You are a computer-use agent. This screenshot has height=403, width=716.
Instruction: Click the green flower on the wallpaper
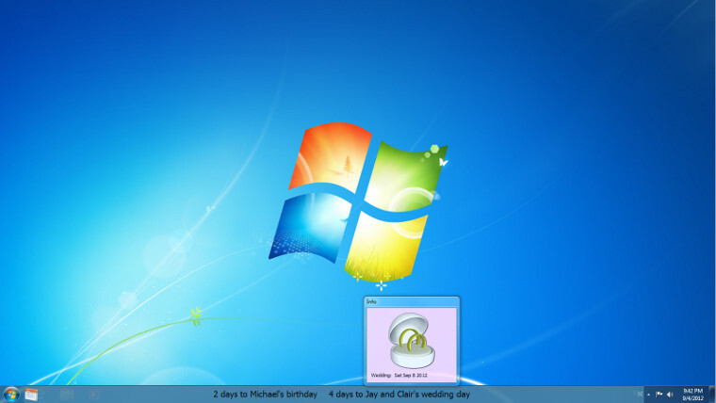click(x=196, y=314)
